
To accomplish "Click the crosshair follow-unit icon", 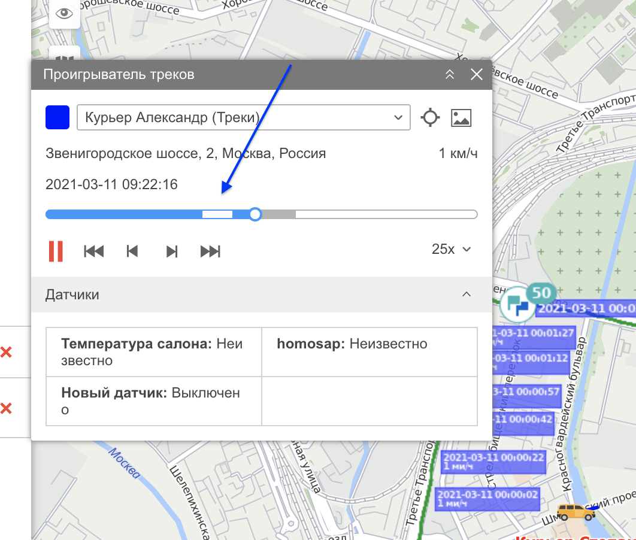I will pyautogui.click(x=430, y=117).
